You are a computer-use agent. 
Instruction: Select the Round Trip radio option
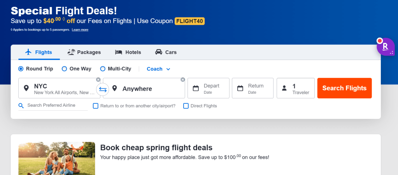pyautogui.click(x=21, y=69)
